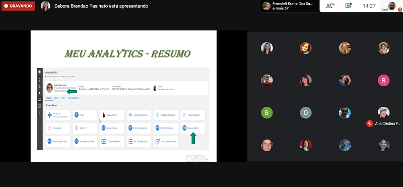Select the Resumo tab

(x=49, y=98)
